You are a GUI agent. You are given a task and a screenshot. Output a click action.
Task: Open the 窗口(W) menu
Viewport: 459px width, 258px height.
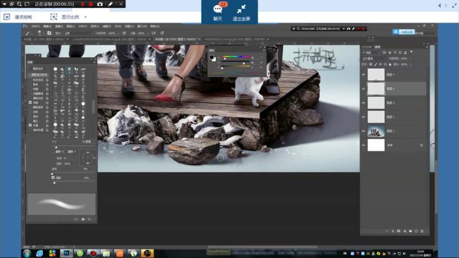(142, 26)
